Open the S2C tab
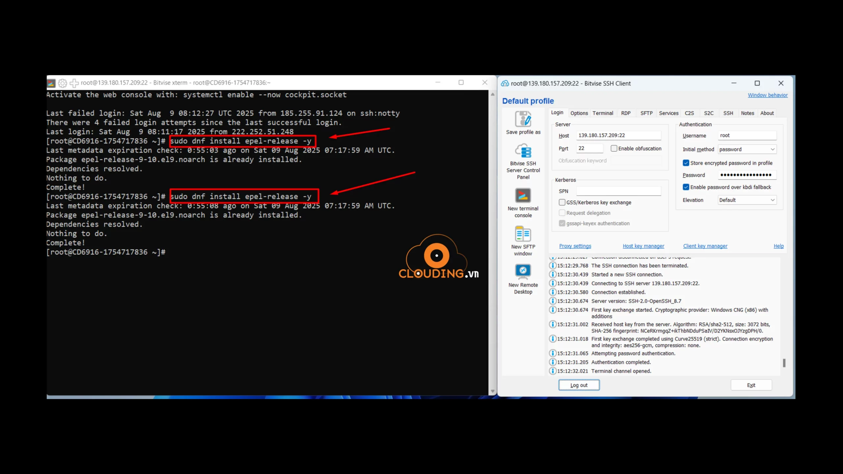Image resolution: width=843 pixels, height=474 pixels. click(x=709, y=113)
